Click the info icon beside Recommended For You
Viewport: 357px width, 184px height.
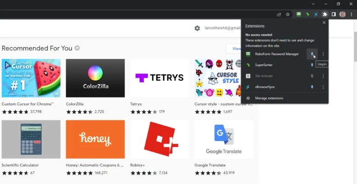point(77,48)
